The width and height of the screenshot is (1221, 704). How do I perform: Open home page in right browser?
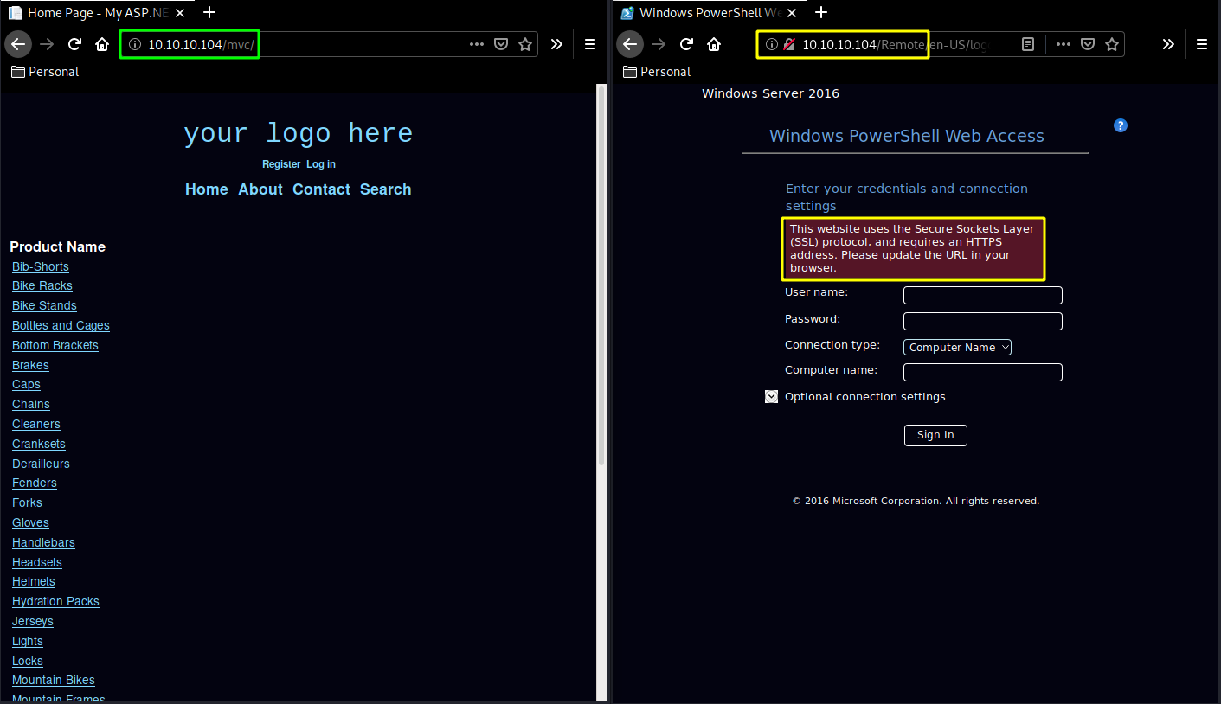[713, 44]
